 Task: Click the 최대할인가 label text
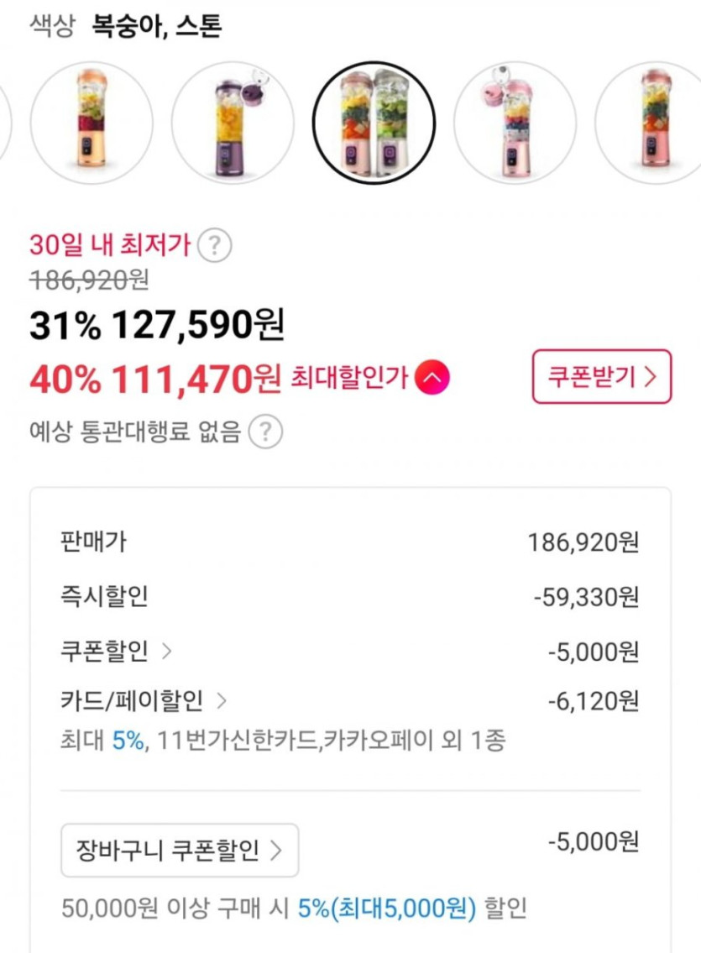tap(349, 379)
